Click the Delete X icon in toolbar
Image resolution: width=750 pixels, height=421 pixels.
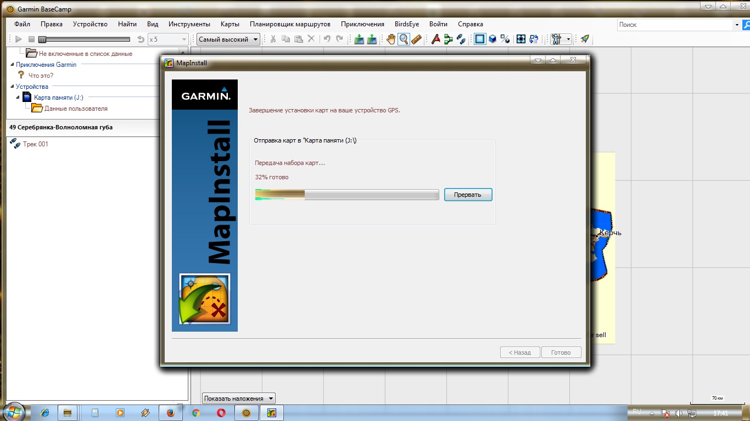pyautogui.click(x=311, y=39)
